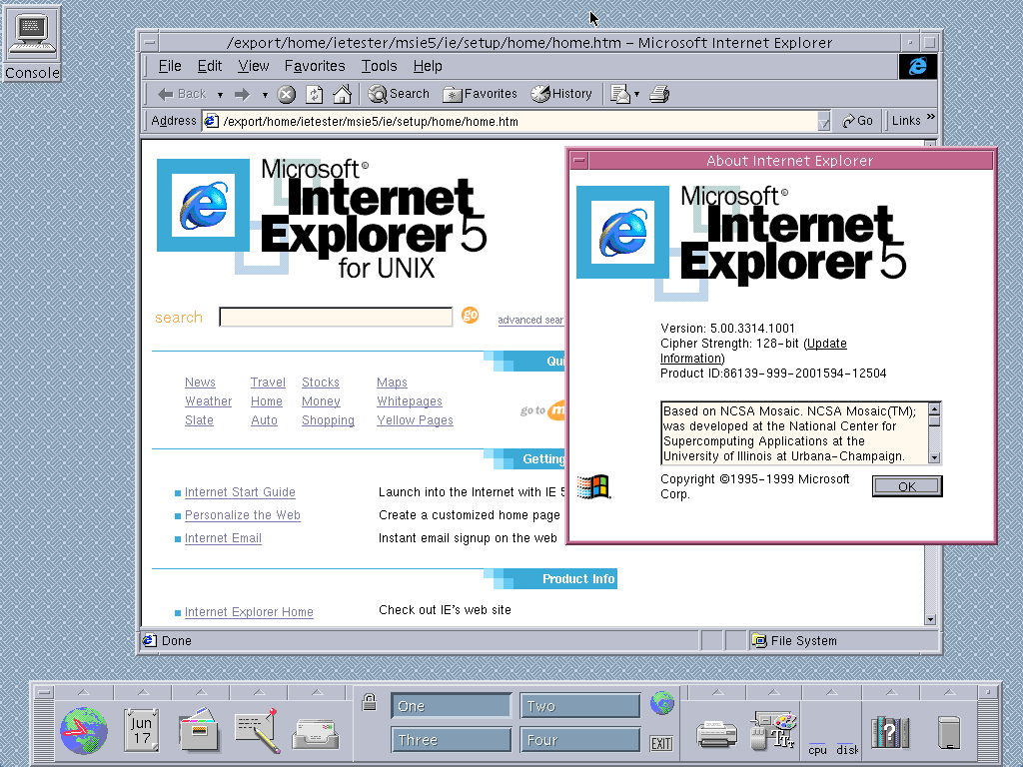Open the Back button history dropdown arrow

point(220,95)
